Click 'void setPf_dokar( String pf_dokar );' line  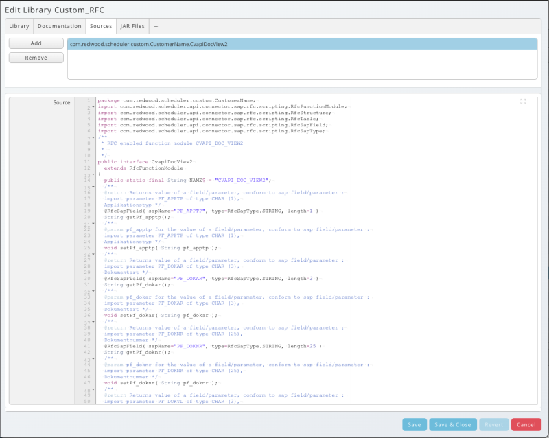(x=161, y=315)
